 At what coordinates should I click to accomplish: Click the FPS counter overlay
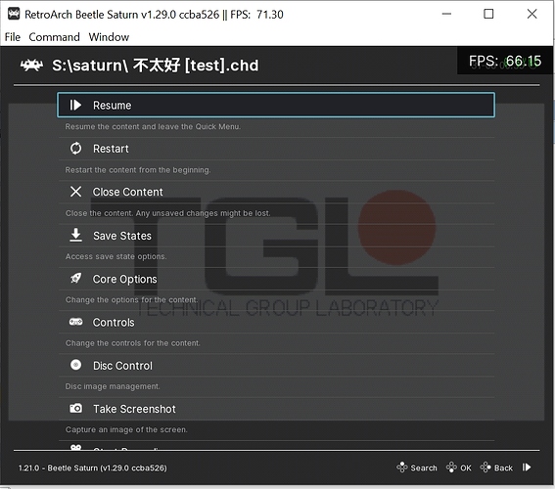[505, 61]
